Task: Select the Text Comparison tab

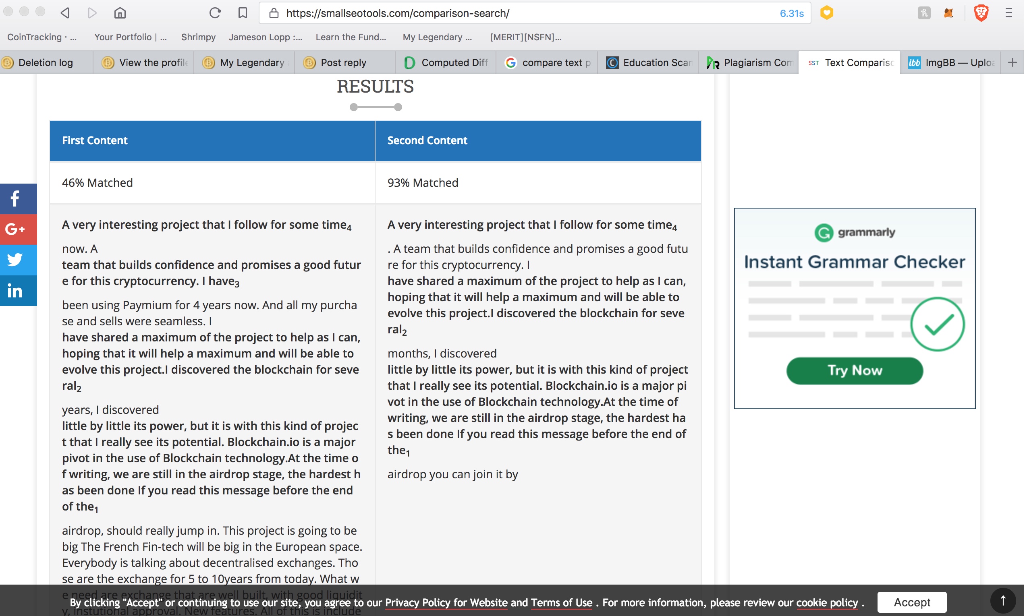Action: 849,62
